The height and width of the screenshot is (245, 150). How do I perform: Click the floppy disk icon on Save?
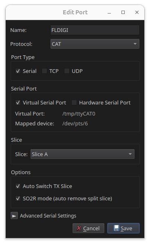117,228
